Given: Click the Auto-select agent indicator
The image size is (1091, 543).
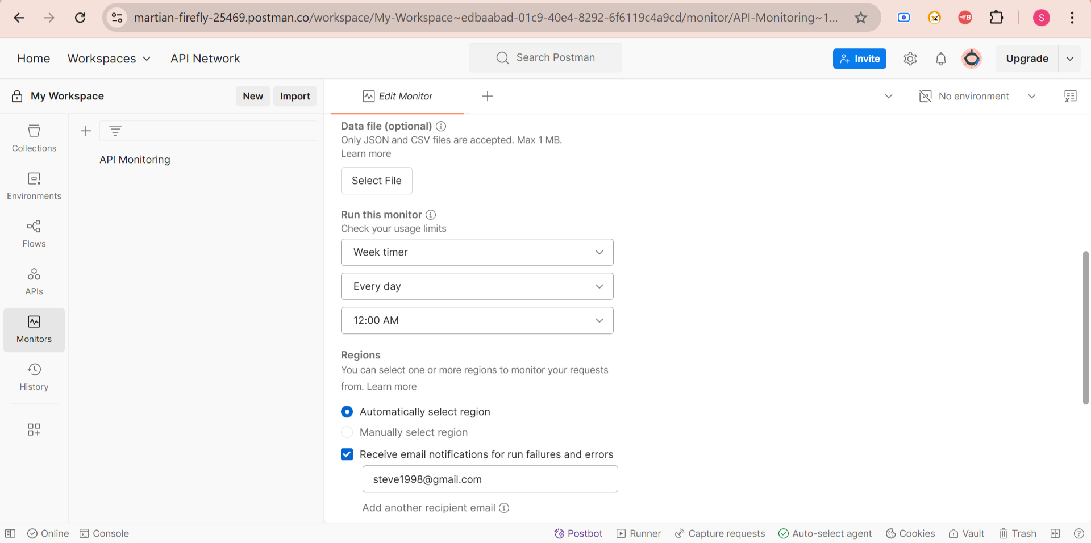Looking at the screenshot, I should tap(825, 533).
